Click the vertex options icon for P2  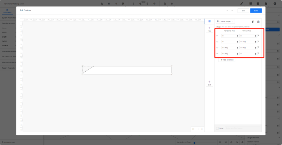(x=259, y=41)
